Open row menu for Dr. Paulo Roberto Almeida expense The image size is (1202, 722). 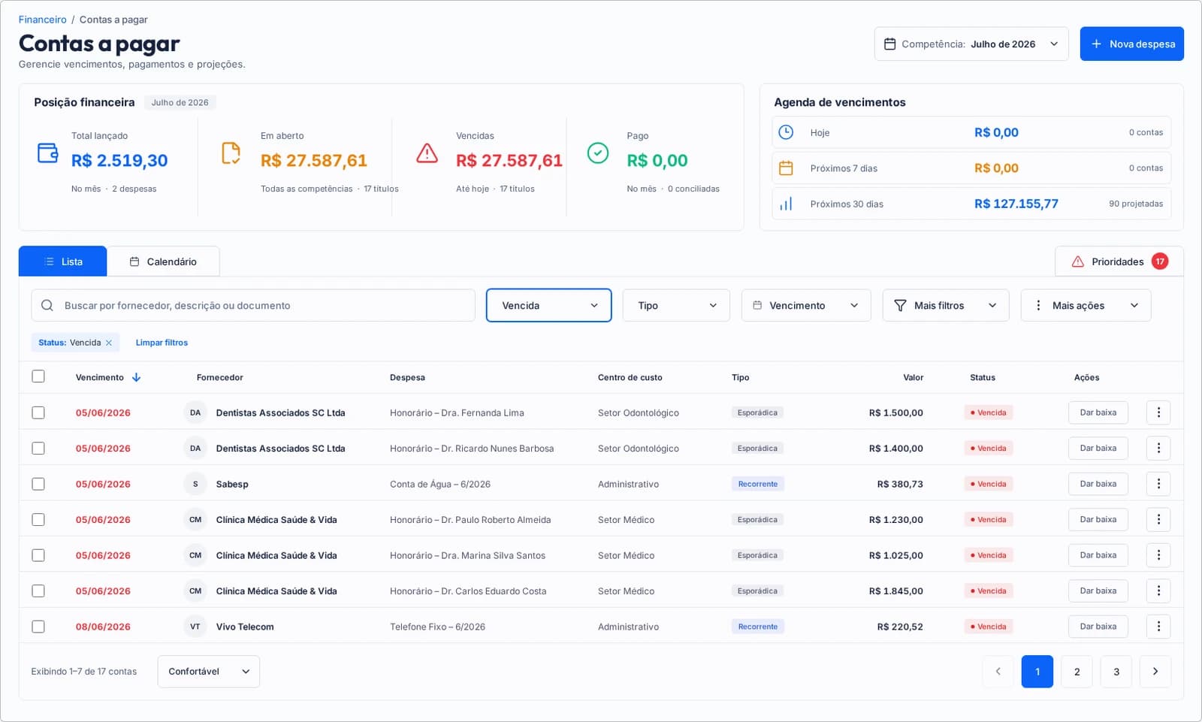[1158, 519]
